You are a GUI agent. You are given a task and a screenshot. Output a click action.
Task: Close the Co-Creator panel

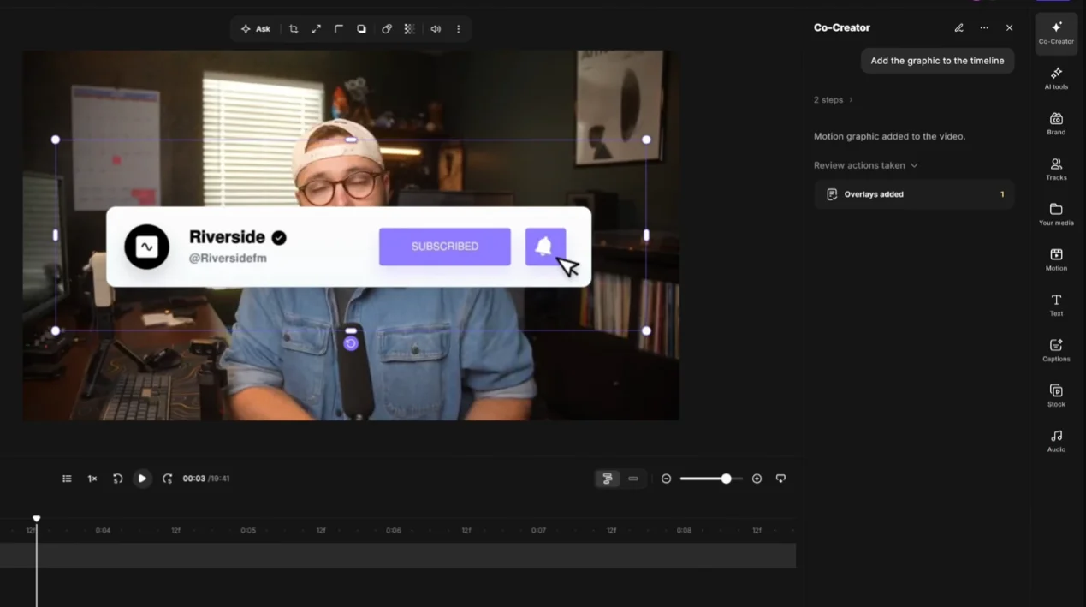(1010, 27)
